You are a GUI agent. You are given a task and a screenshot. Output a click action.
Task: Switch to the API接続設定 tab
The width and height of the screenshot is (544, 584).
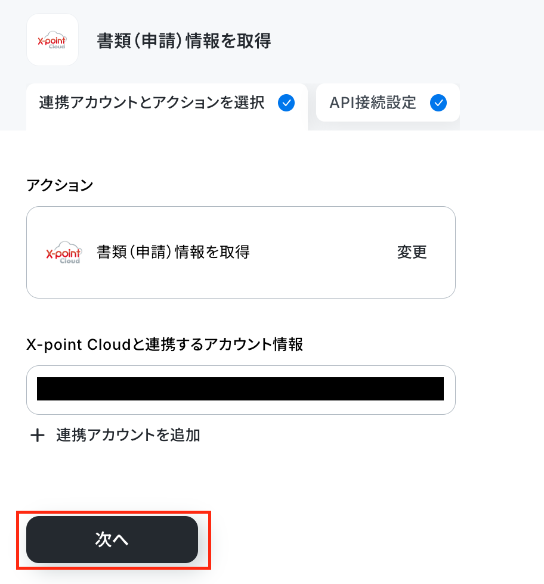tap(388, 102)
